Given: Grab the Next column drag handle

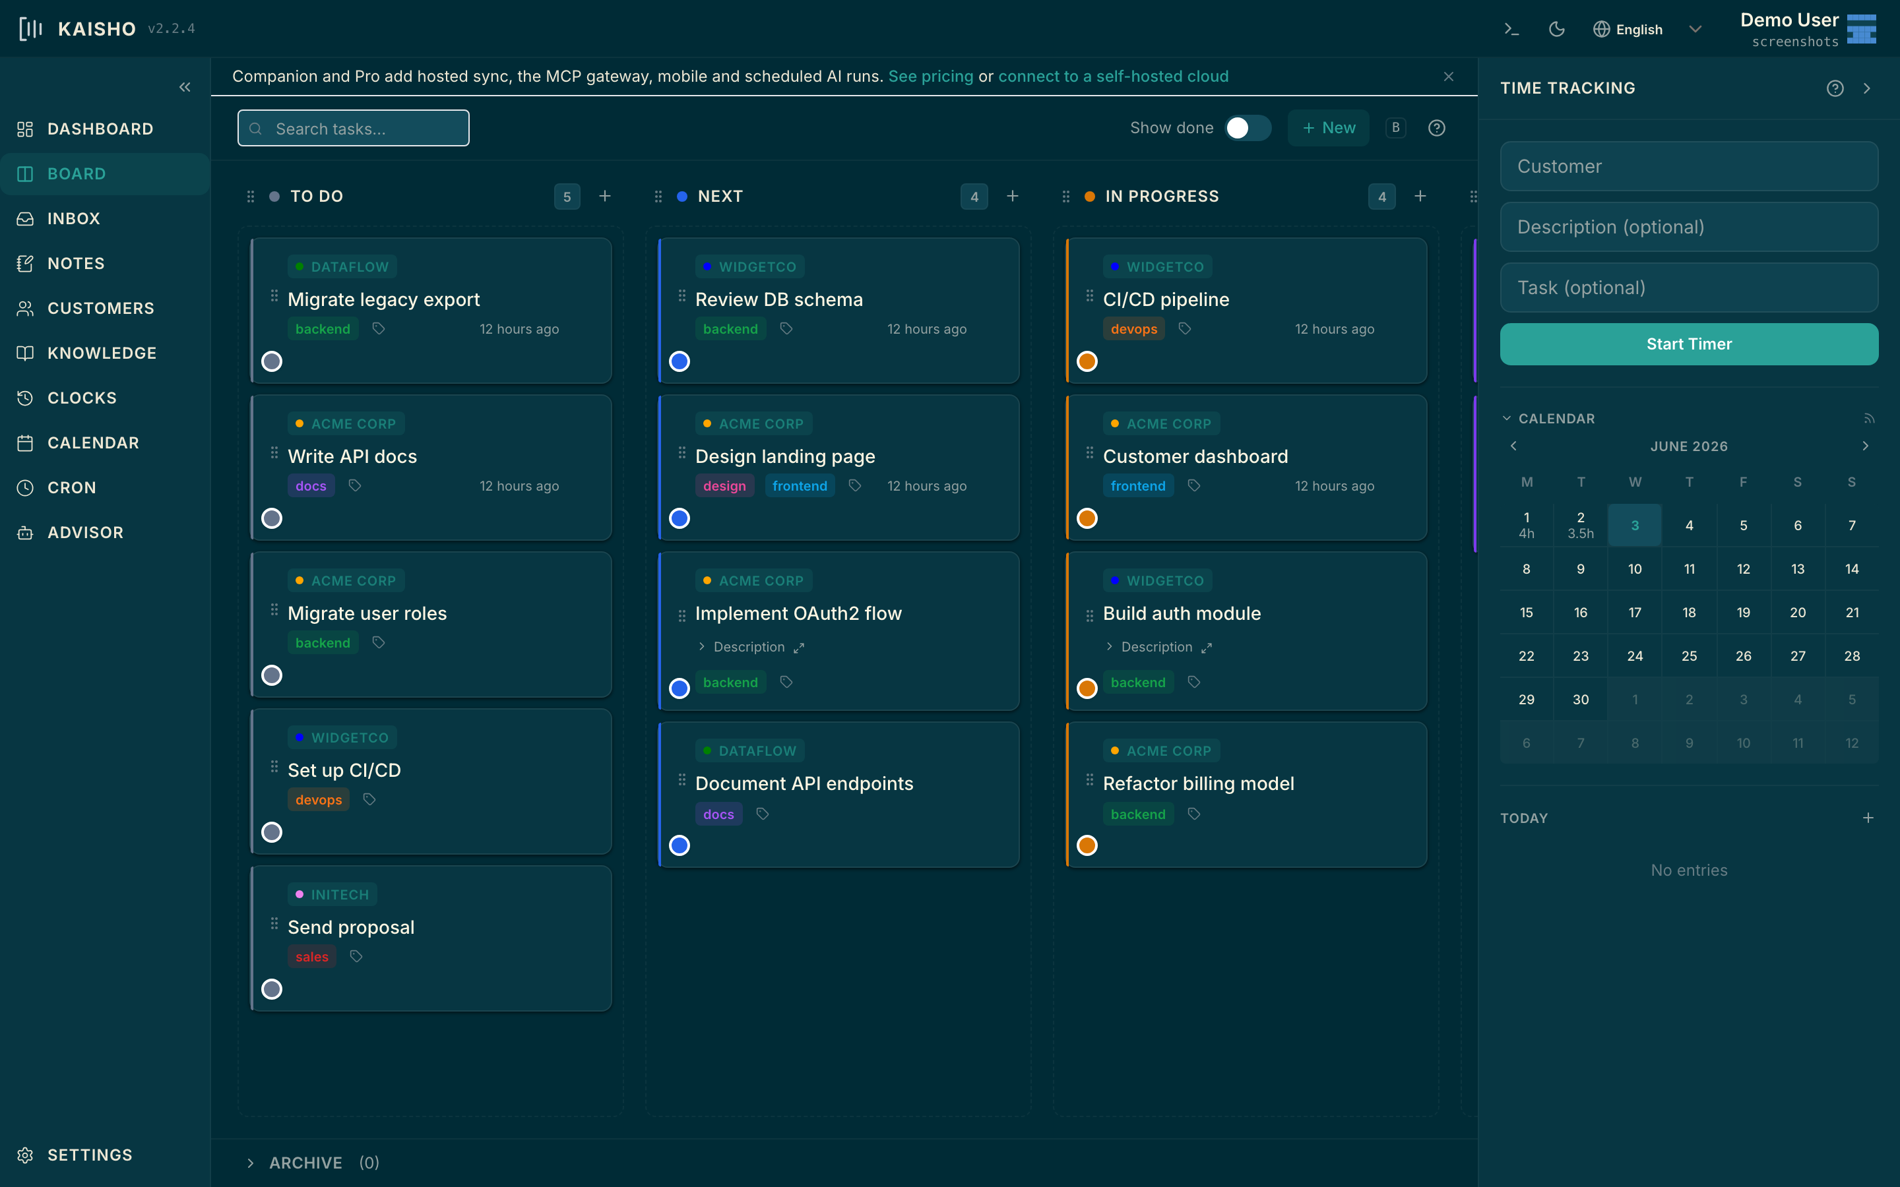Looking at the screenshot, I should [x=658, y=197].
